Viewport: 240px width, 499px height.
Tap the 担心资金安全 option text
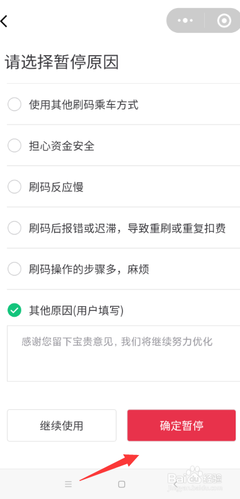pos(62,146)
